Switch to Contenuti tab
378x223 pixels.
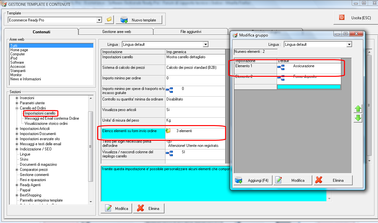coord(41,32)
